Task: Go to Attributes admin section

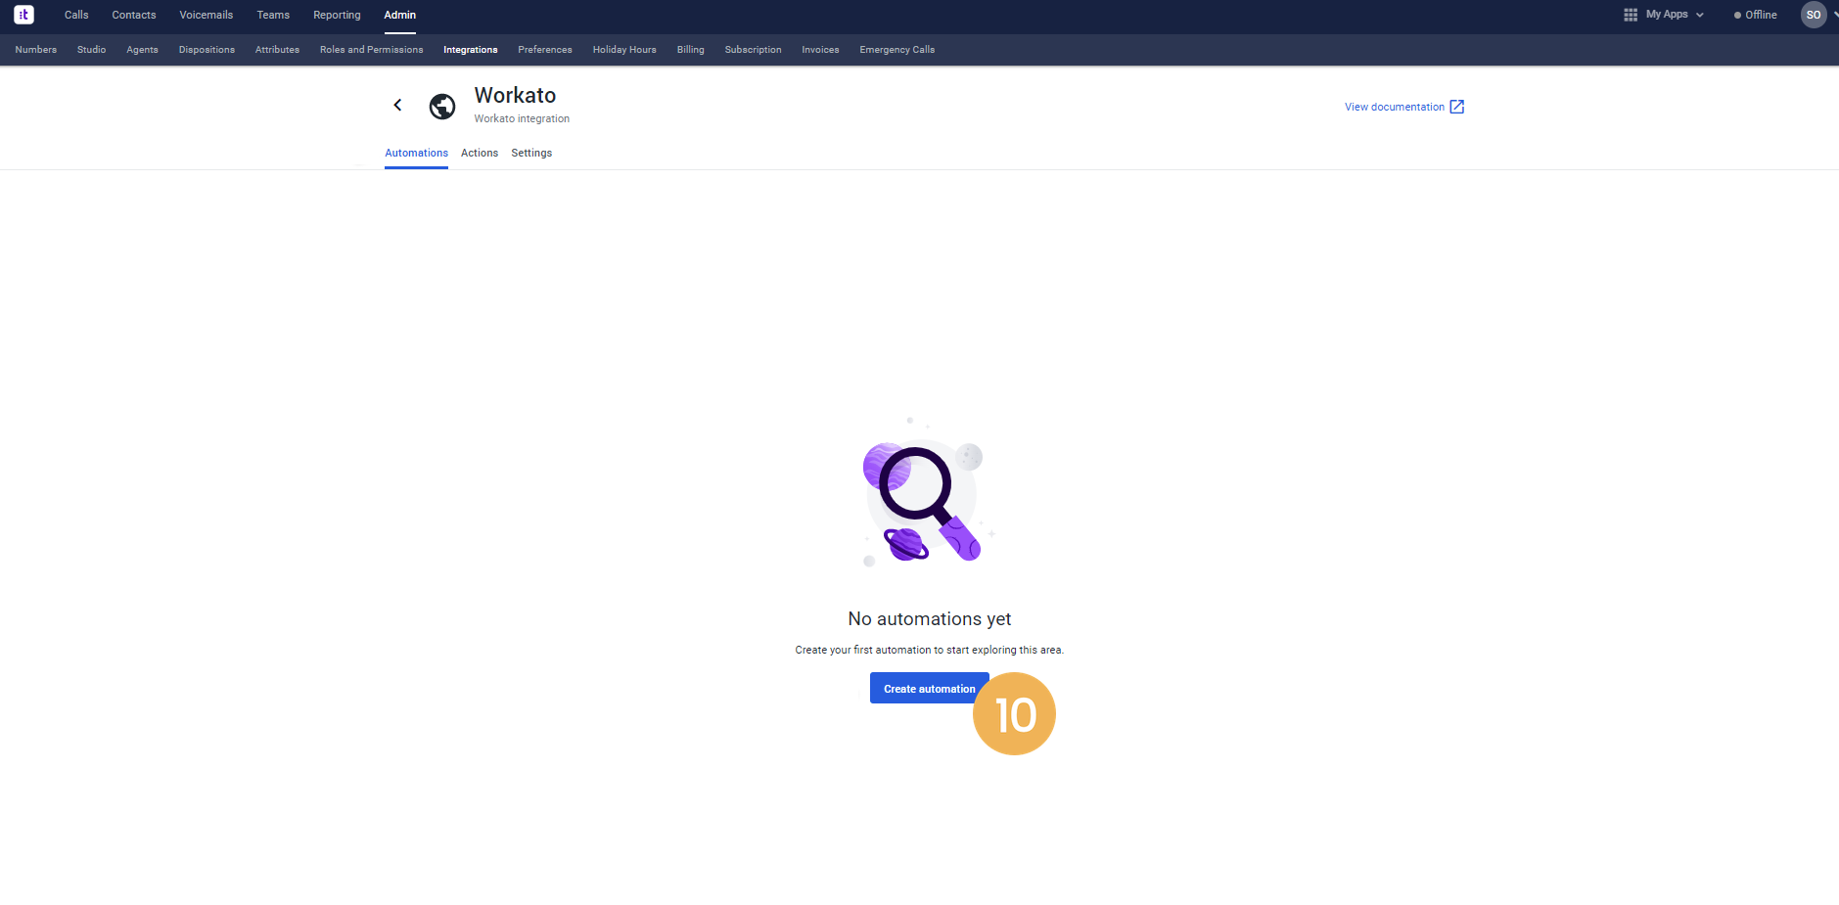Action: click(x=277, y=50)
